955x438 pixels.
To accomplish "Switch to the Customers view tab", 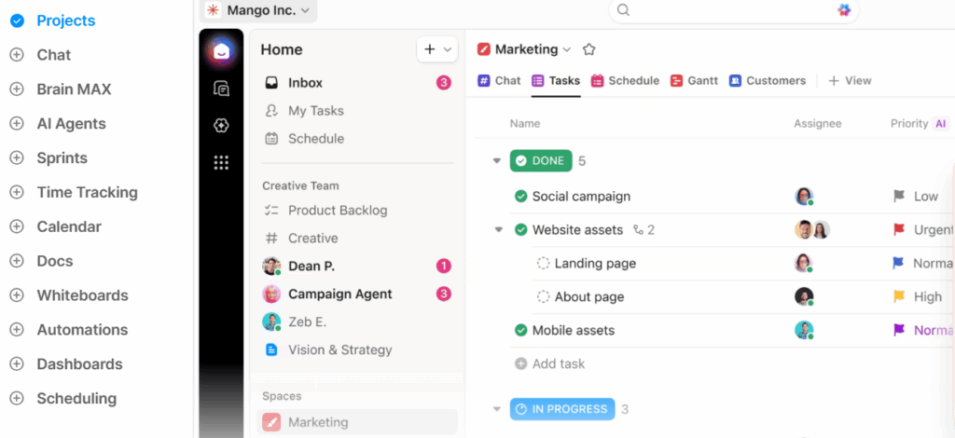I will pos(768,80).
